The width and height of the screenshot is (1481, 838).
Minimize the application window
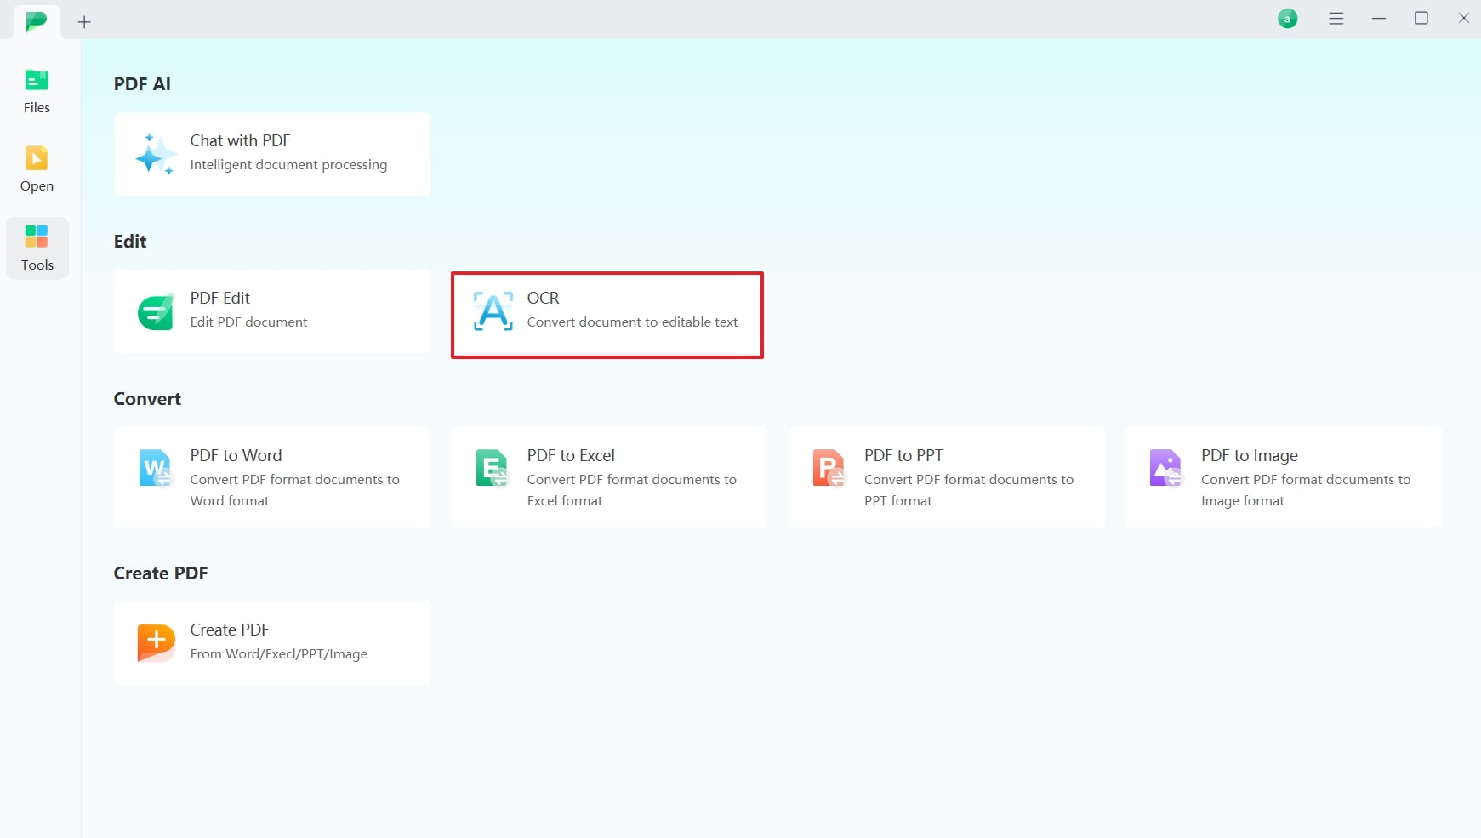point(1379,19)
